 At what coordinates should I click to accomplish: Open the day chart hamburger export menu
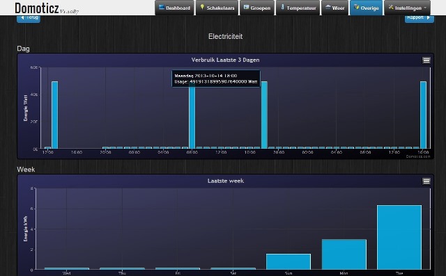[426, 60]
